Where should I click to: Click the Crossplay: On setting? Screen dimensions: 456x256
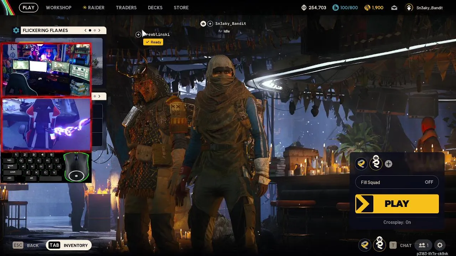397,222
